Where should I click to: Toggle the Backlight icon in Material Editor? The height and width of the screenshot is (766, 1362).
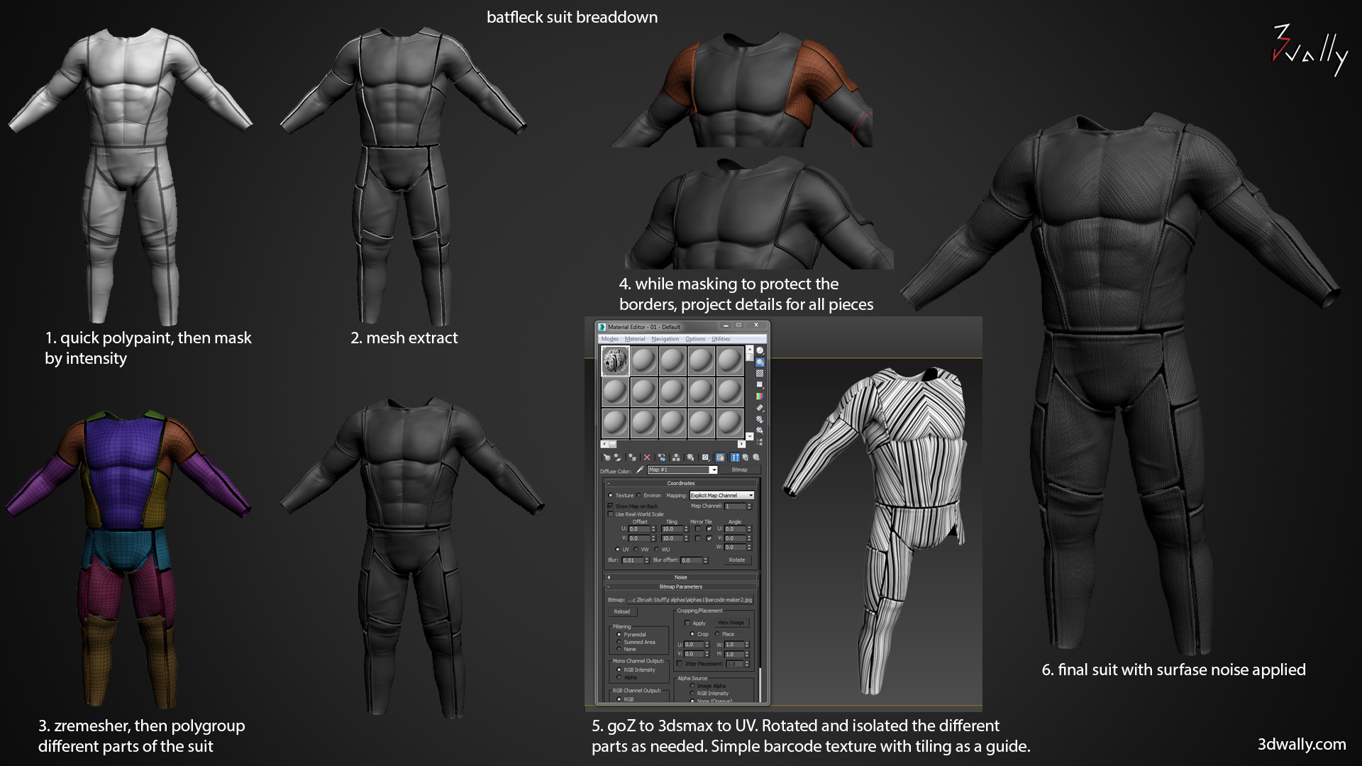(760, 362)
